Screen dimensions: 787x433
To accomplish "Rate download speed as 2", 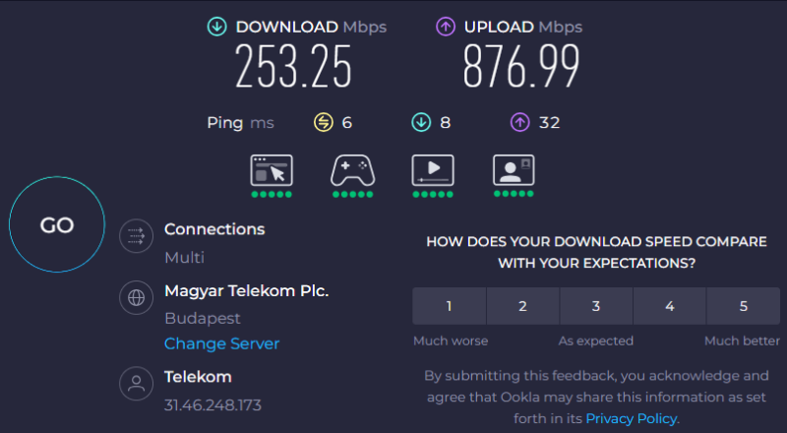I will pos(522,306).
